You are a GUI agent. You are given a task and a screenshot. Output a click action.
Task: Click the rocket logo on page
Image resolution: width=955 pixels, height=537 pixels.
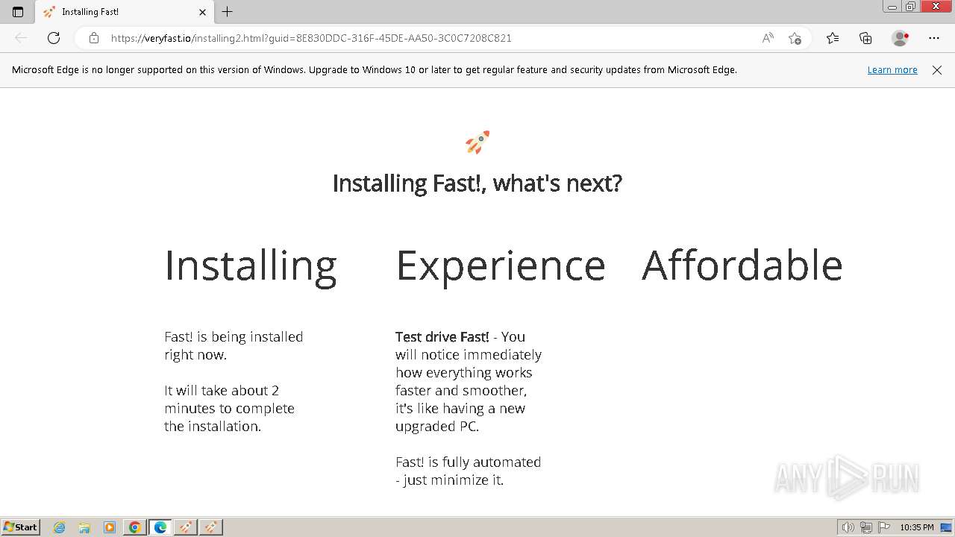(477, 142)
